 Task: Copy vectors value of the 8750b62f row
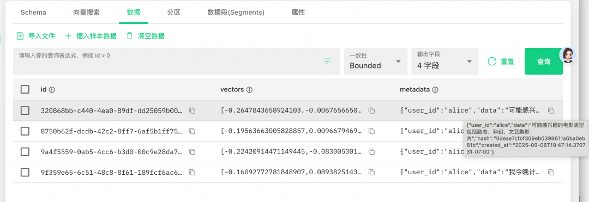click(x=371, y=131)
